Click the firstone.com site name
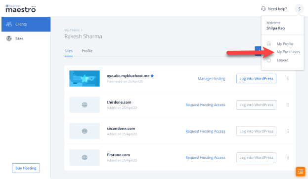The height and width of the screenshot is (179, 308). point(118,155)
